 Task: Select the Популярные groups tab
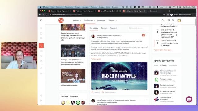[173, 66]
